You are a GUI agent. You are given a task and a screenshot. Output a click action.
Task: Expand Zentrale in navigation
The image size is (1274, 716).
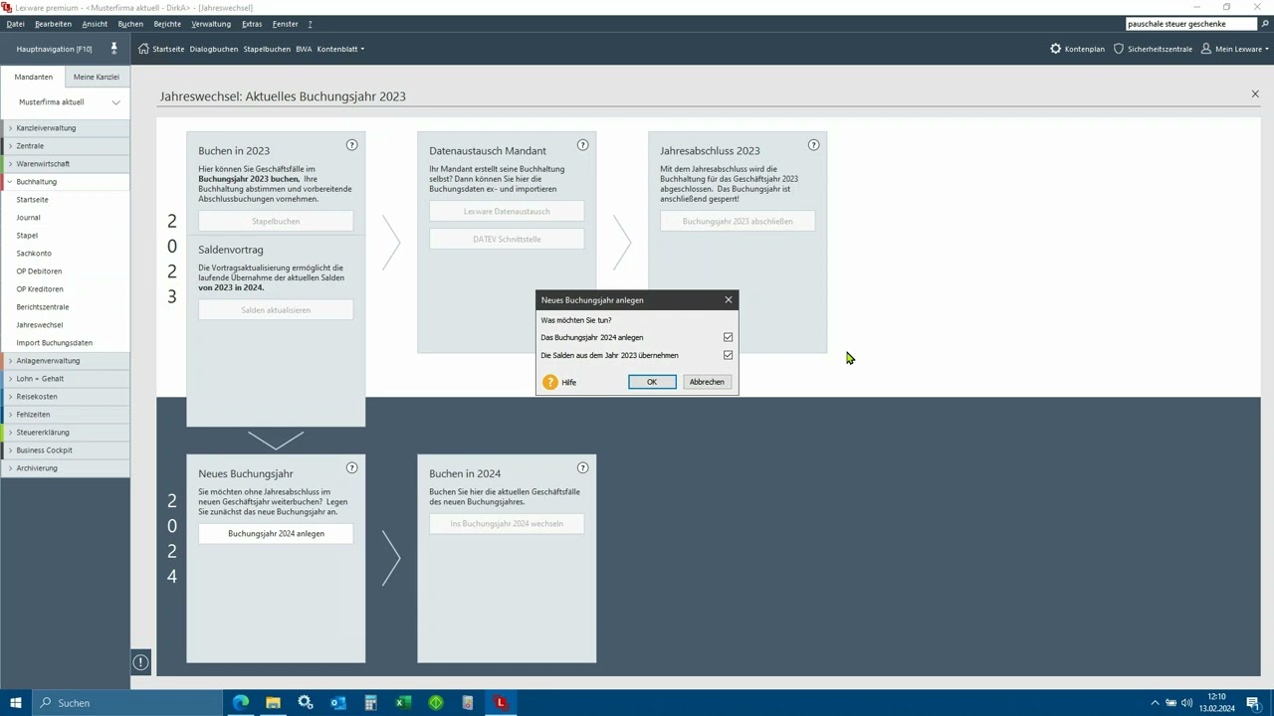(11, 146)
